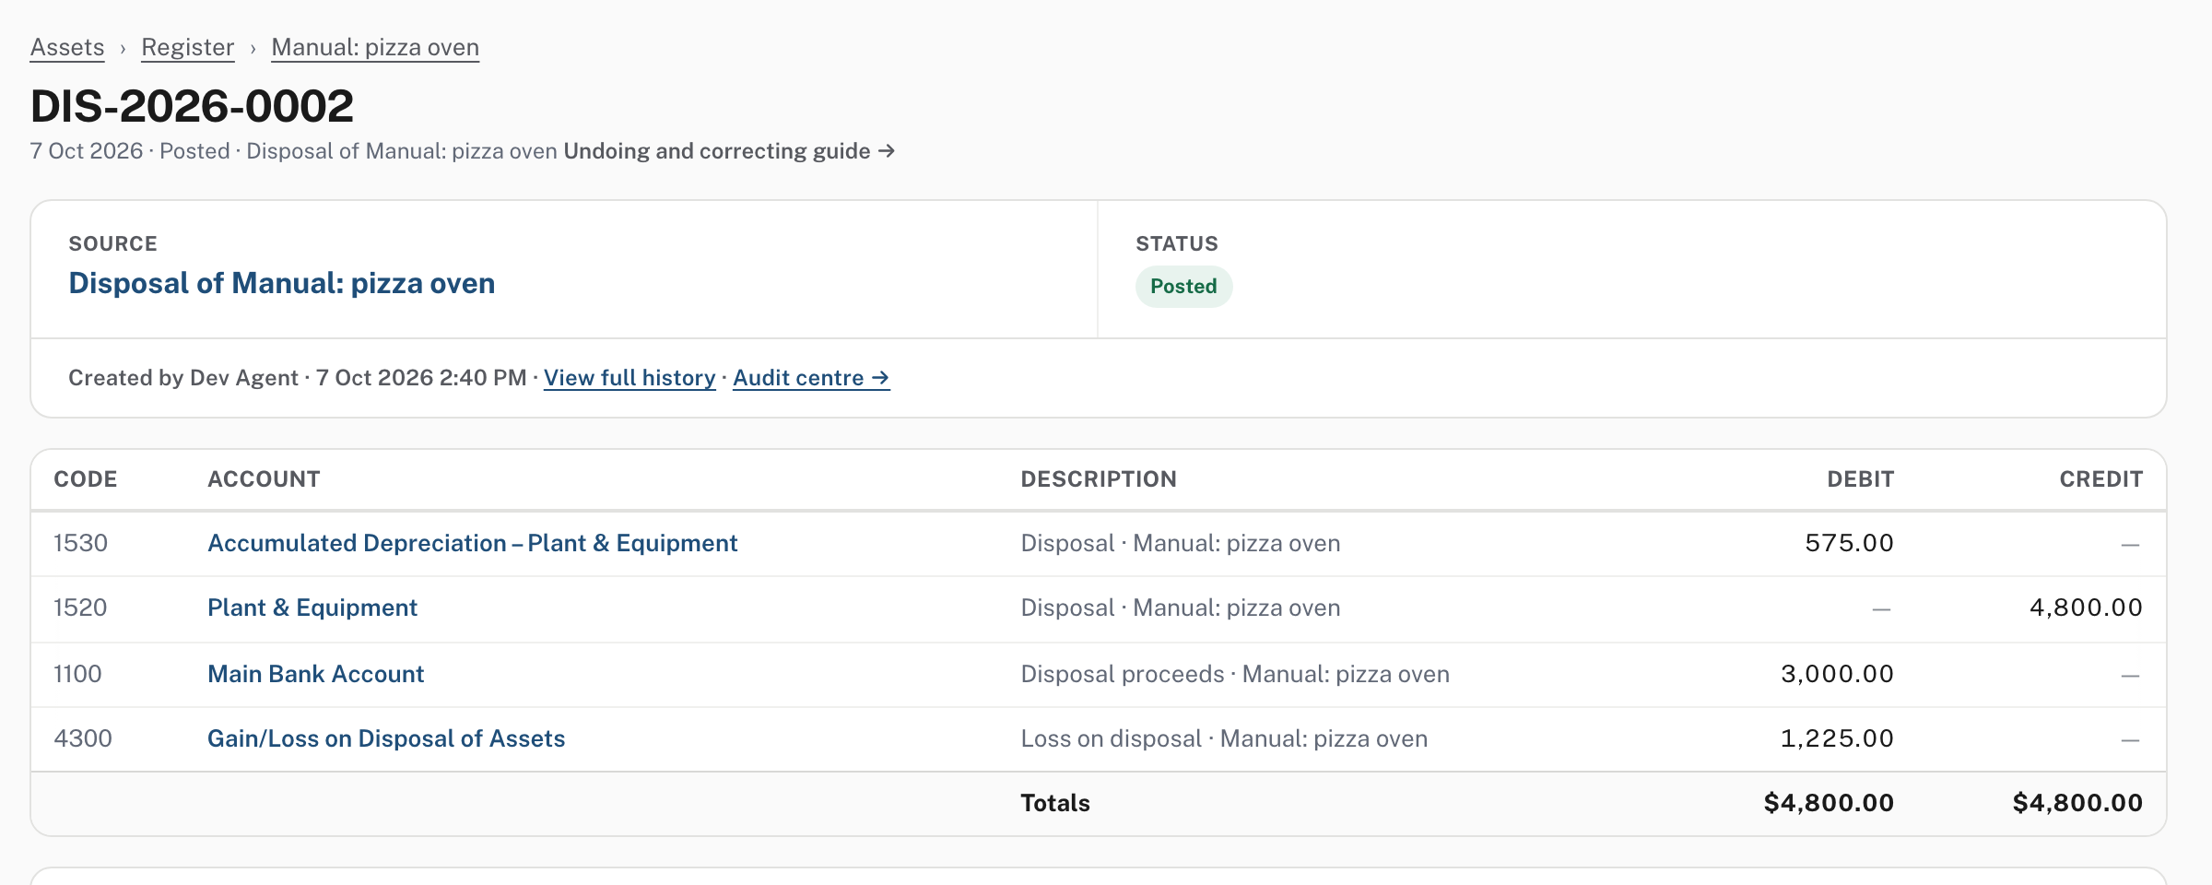The image size is (2212, 885).
Task: Click the 3,000.00 debit amount
Action: click(x=1837, y=674)
